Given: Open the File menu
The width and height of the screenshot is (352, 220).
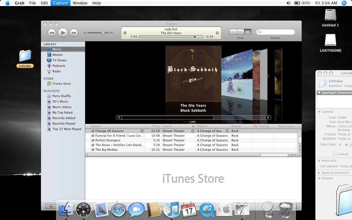Looking at the screenshot, I should point(33,3).
